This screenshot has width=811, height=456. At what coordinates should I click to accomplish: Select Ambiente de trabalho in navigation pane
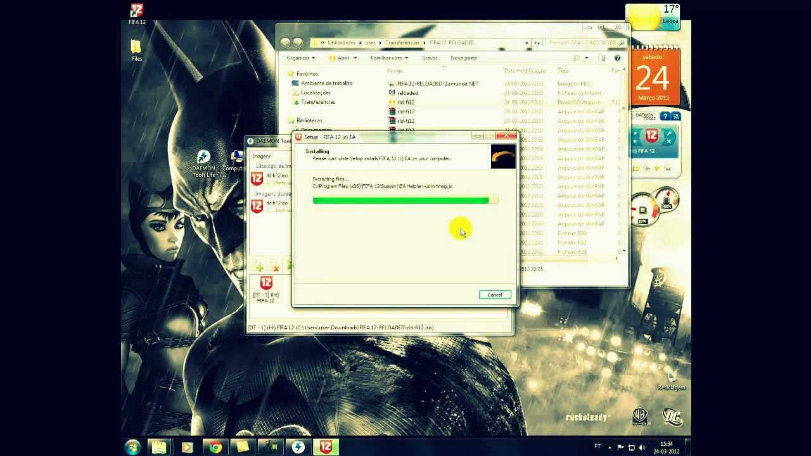coord(326,83)
